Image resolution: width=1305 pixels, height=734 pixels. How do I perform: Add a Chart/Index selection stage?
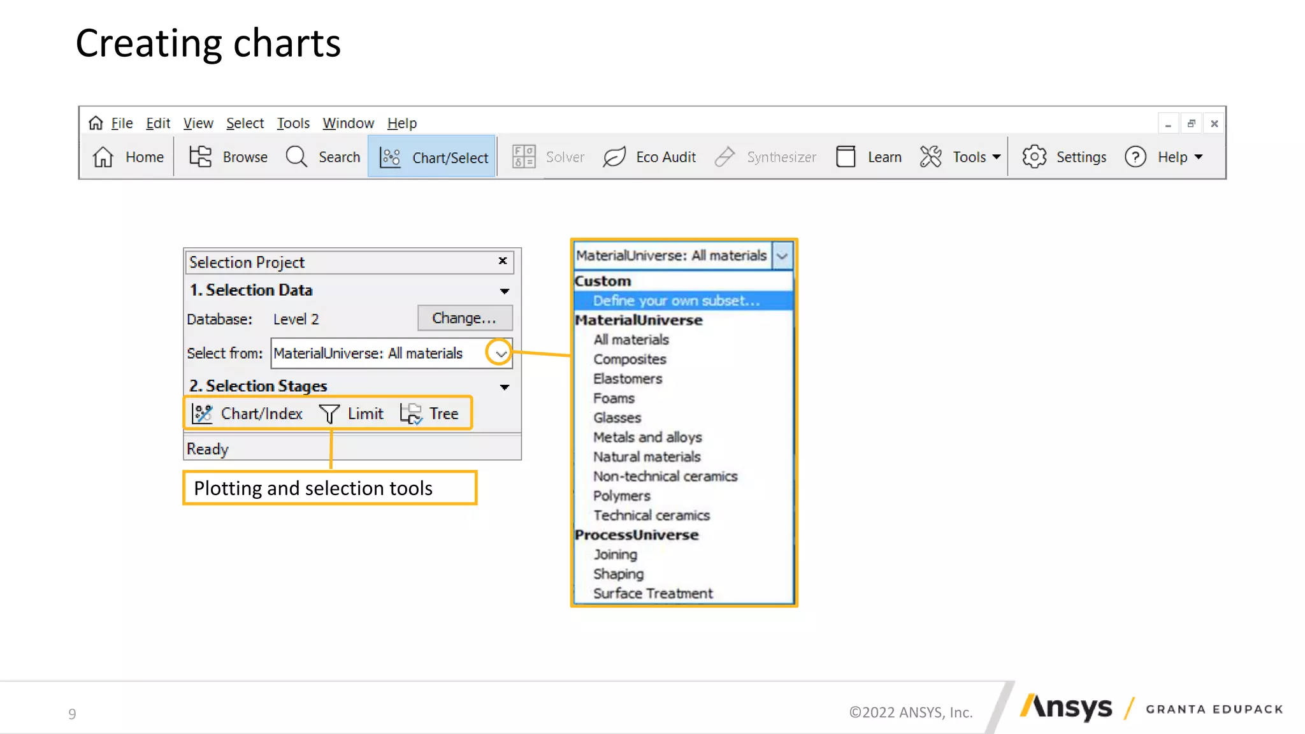coord(248,414)
